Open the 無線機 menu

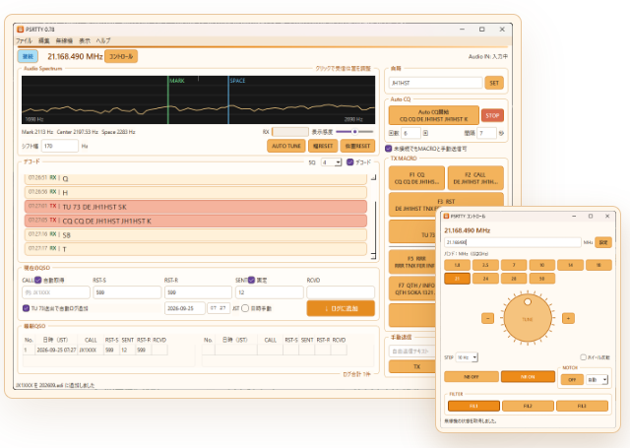tap(64, 40)
